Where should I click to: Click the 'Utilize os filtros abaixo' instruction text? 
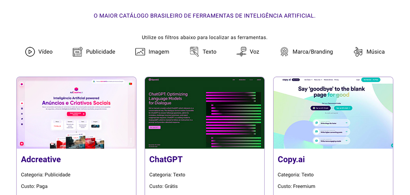205,37
